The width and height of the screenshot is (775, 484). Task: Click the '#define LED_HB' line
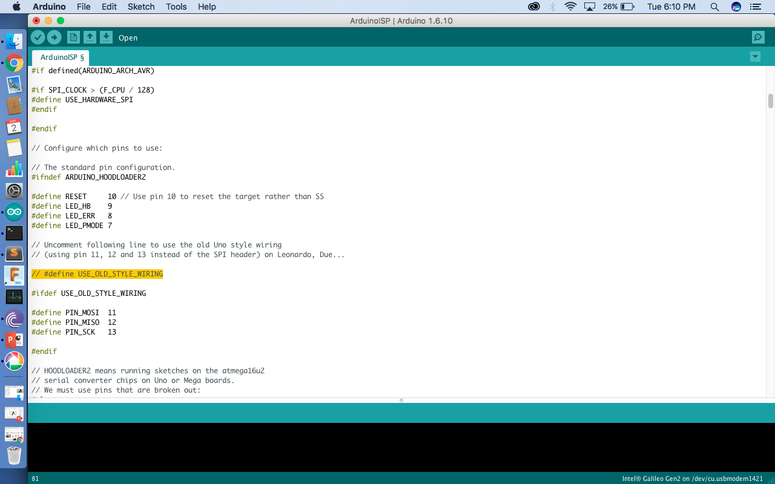(71, 206)
